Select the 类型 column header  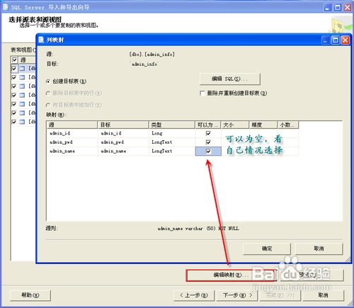point(172,125)
